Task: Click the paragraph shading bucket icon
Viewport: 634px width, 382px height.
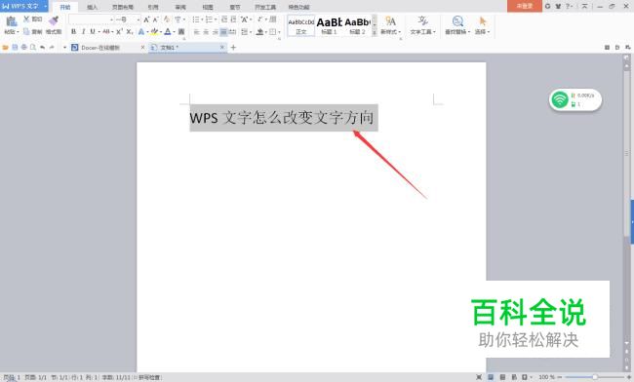Action: (260, 31)
